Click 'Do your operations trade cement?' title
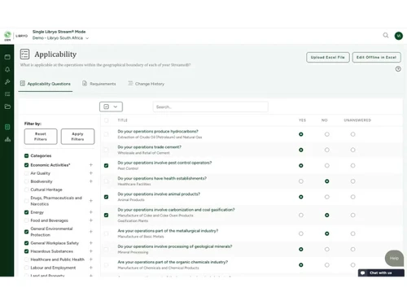The image size is (407, 305). pyautogui.click(x=149, y=147)
